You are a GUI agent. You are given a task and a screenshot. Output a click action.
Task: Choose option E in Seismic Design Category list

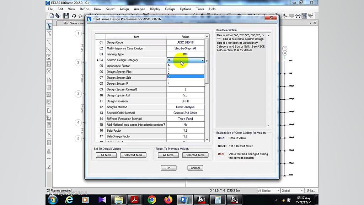tap(186, 80)
